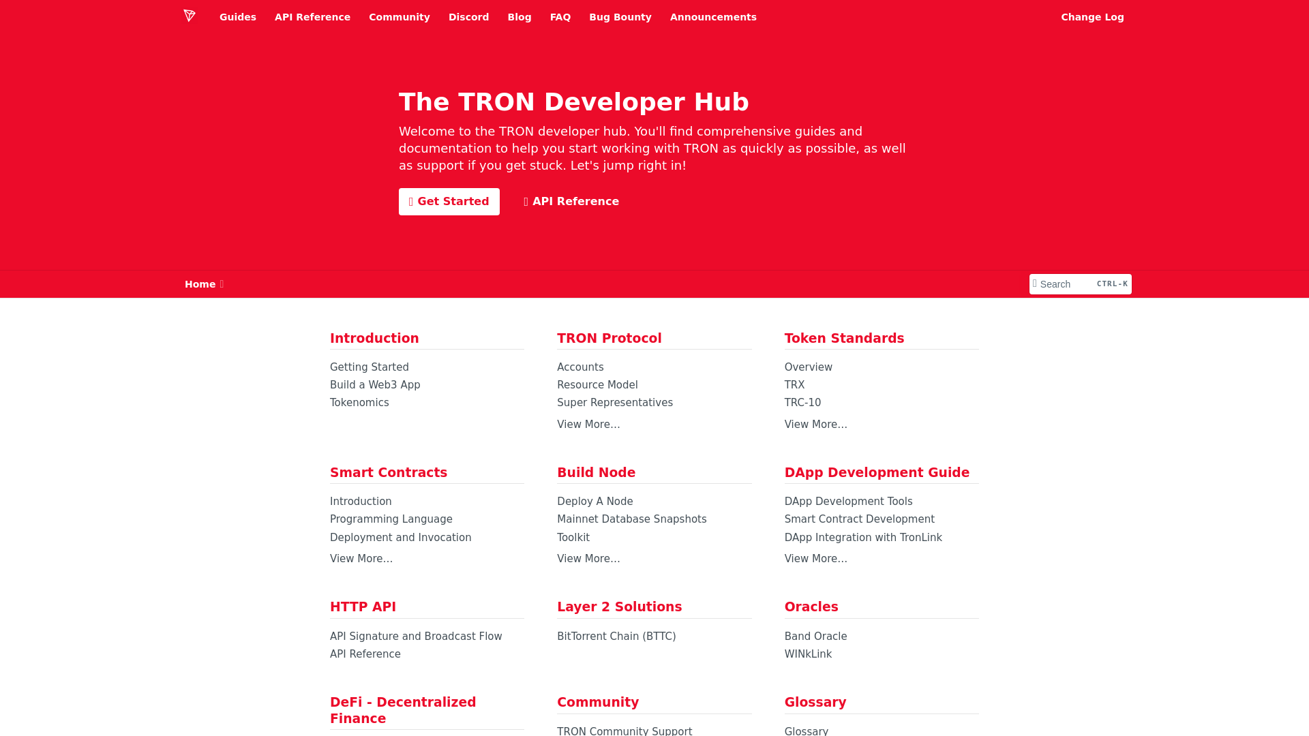Open Oracles section heading

tap(811, 607)
